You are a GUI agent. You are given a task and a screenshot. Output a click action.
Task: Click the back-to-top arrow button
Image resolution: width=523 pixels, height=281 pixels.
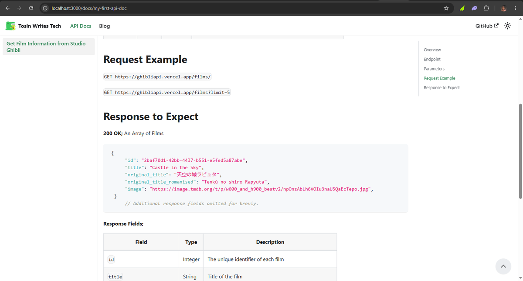pyautogui.click(x=503, y=266)
